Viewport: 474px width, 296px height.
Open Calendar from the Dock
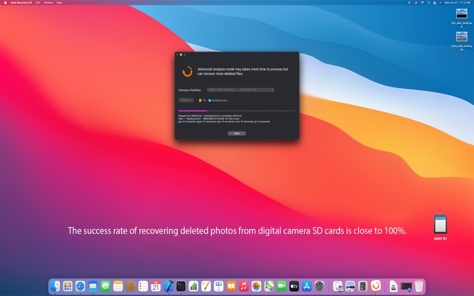(x=156, y=286)
